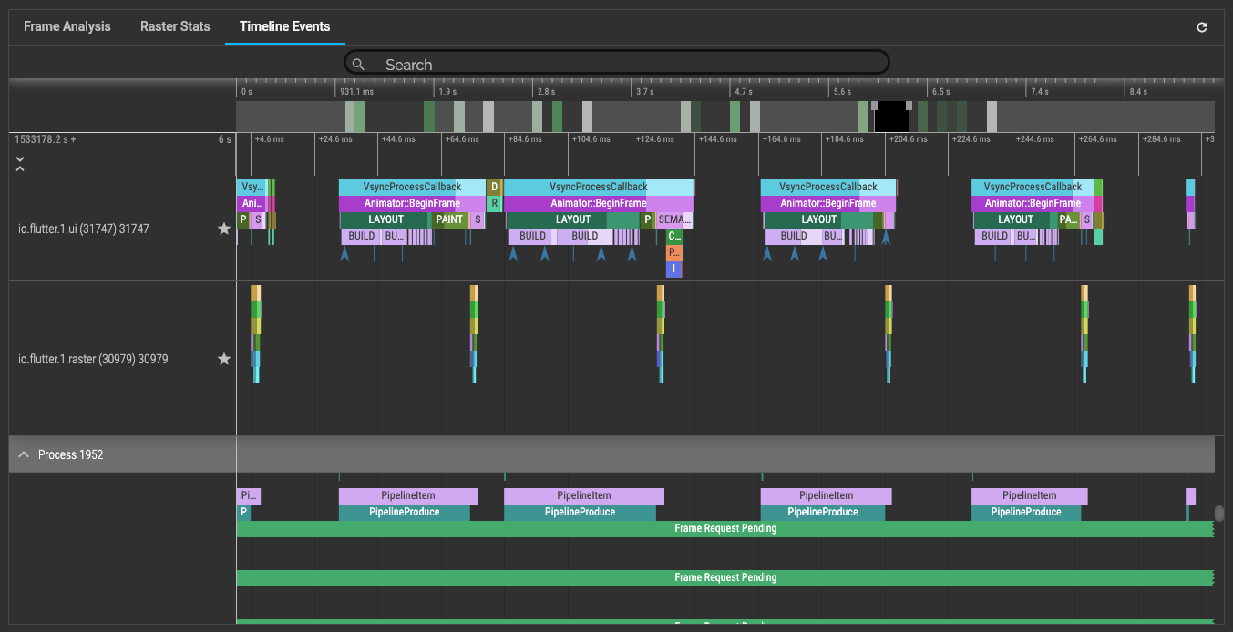Click the vertical scrollbar thumb on the right
Screen dimensions: 1233x632
[x=1219, y=514]
